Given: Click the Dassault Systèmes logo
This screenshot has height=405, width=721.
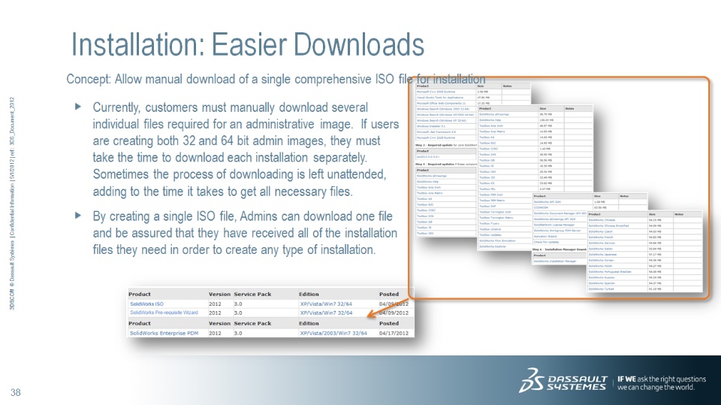Looking at the screenshot, I should point(563,381).
